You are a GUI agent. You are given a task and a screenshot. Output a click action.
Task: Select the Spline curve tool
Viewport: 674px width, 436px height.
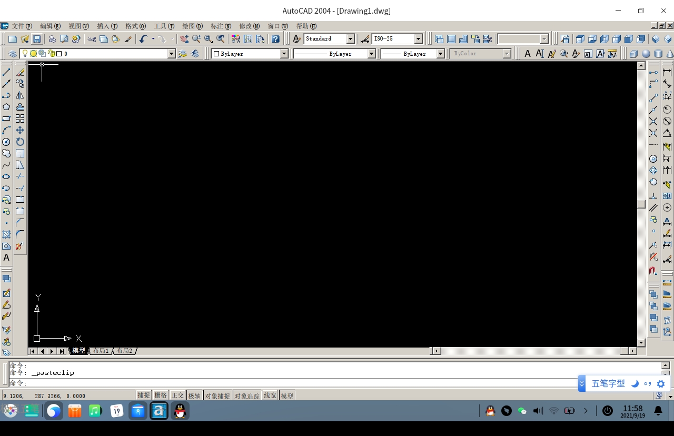(x=6, y=165)
